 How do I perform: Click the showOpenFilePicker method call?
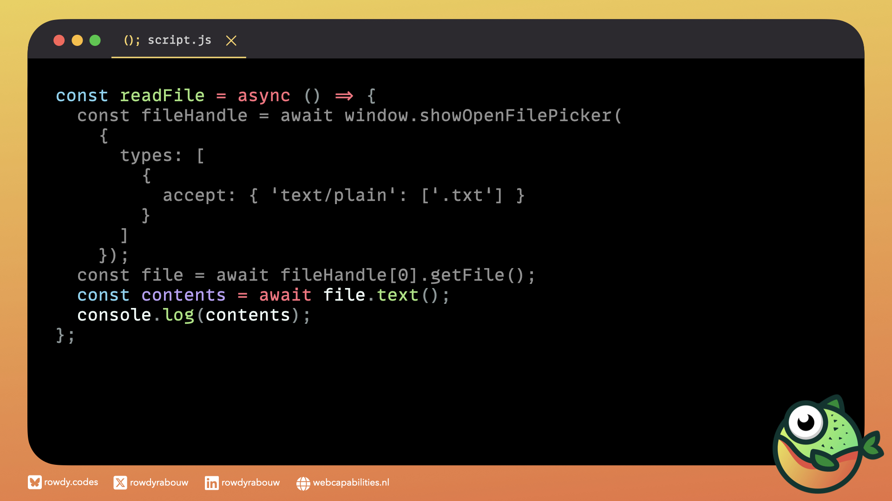coord(516,116)
